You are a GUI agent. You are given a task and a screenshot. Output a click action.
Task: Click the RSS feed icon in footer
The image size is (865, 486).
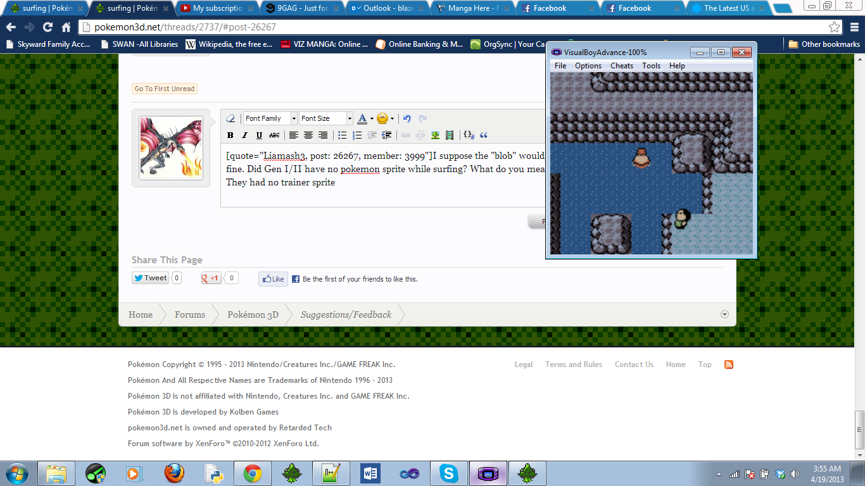[x=729, y=364]
